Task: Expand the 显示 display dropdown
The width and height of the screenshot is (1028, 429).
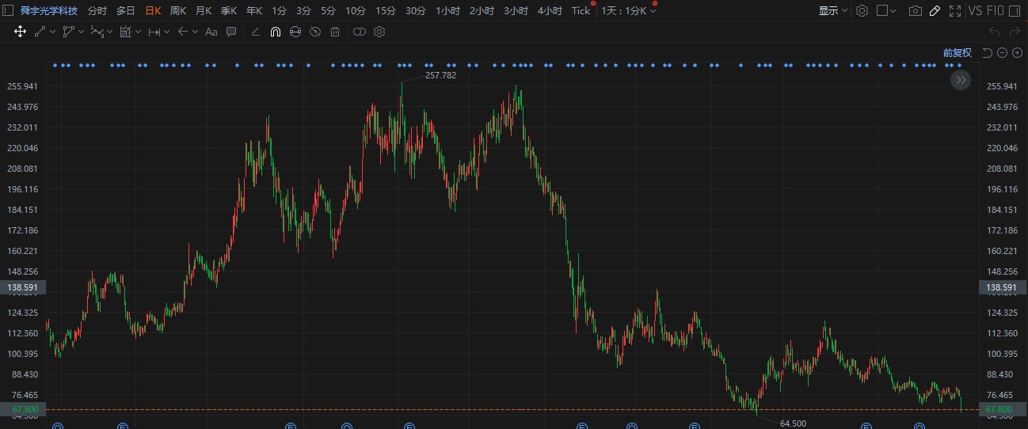Action: click(832, 11)
